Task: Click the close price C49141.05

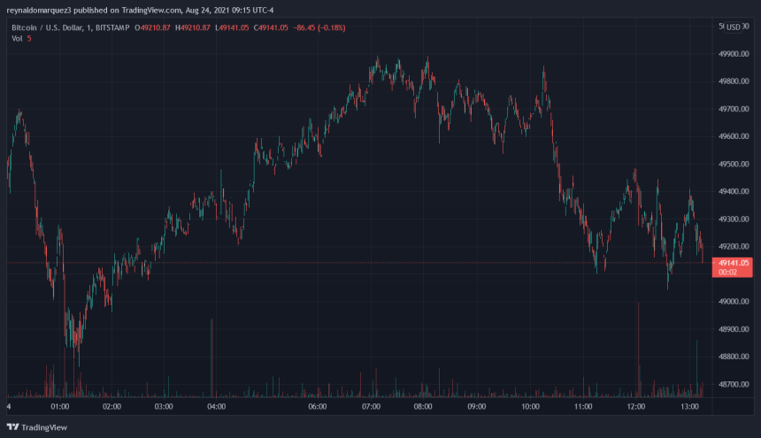Action: 271,27
